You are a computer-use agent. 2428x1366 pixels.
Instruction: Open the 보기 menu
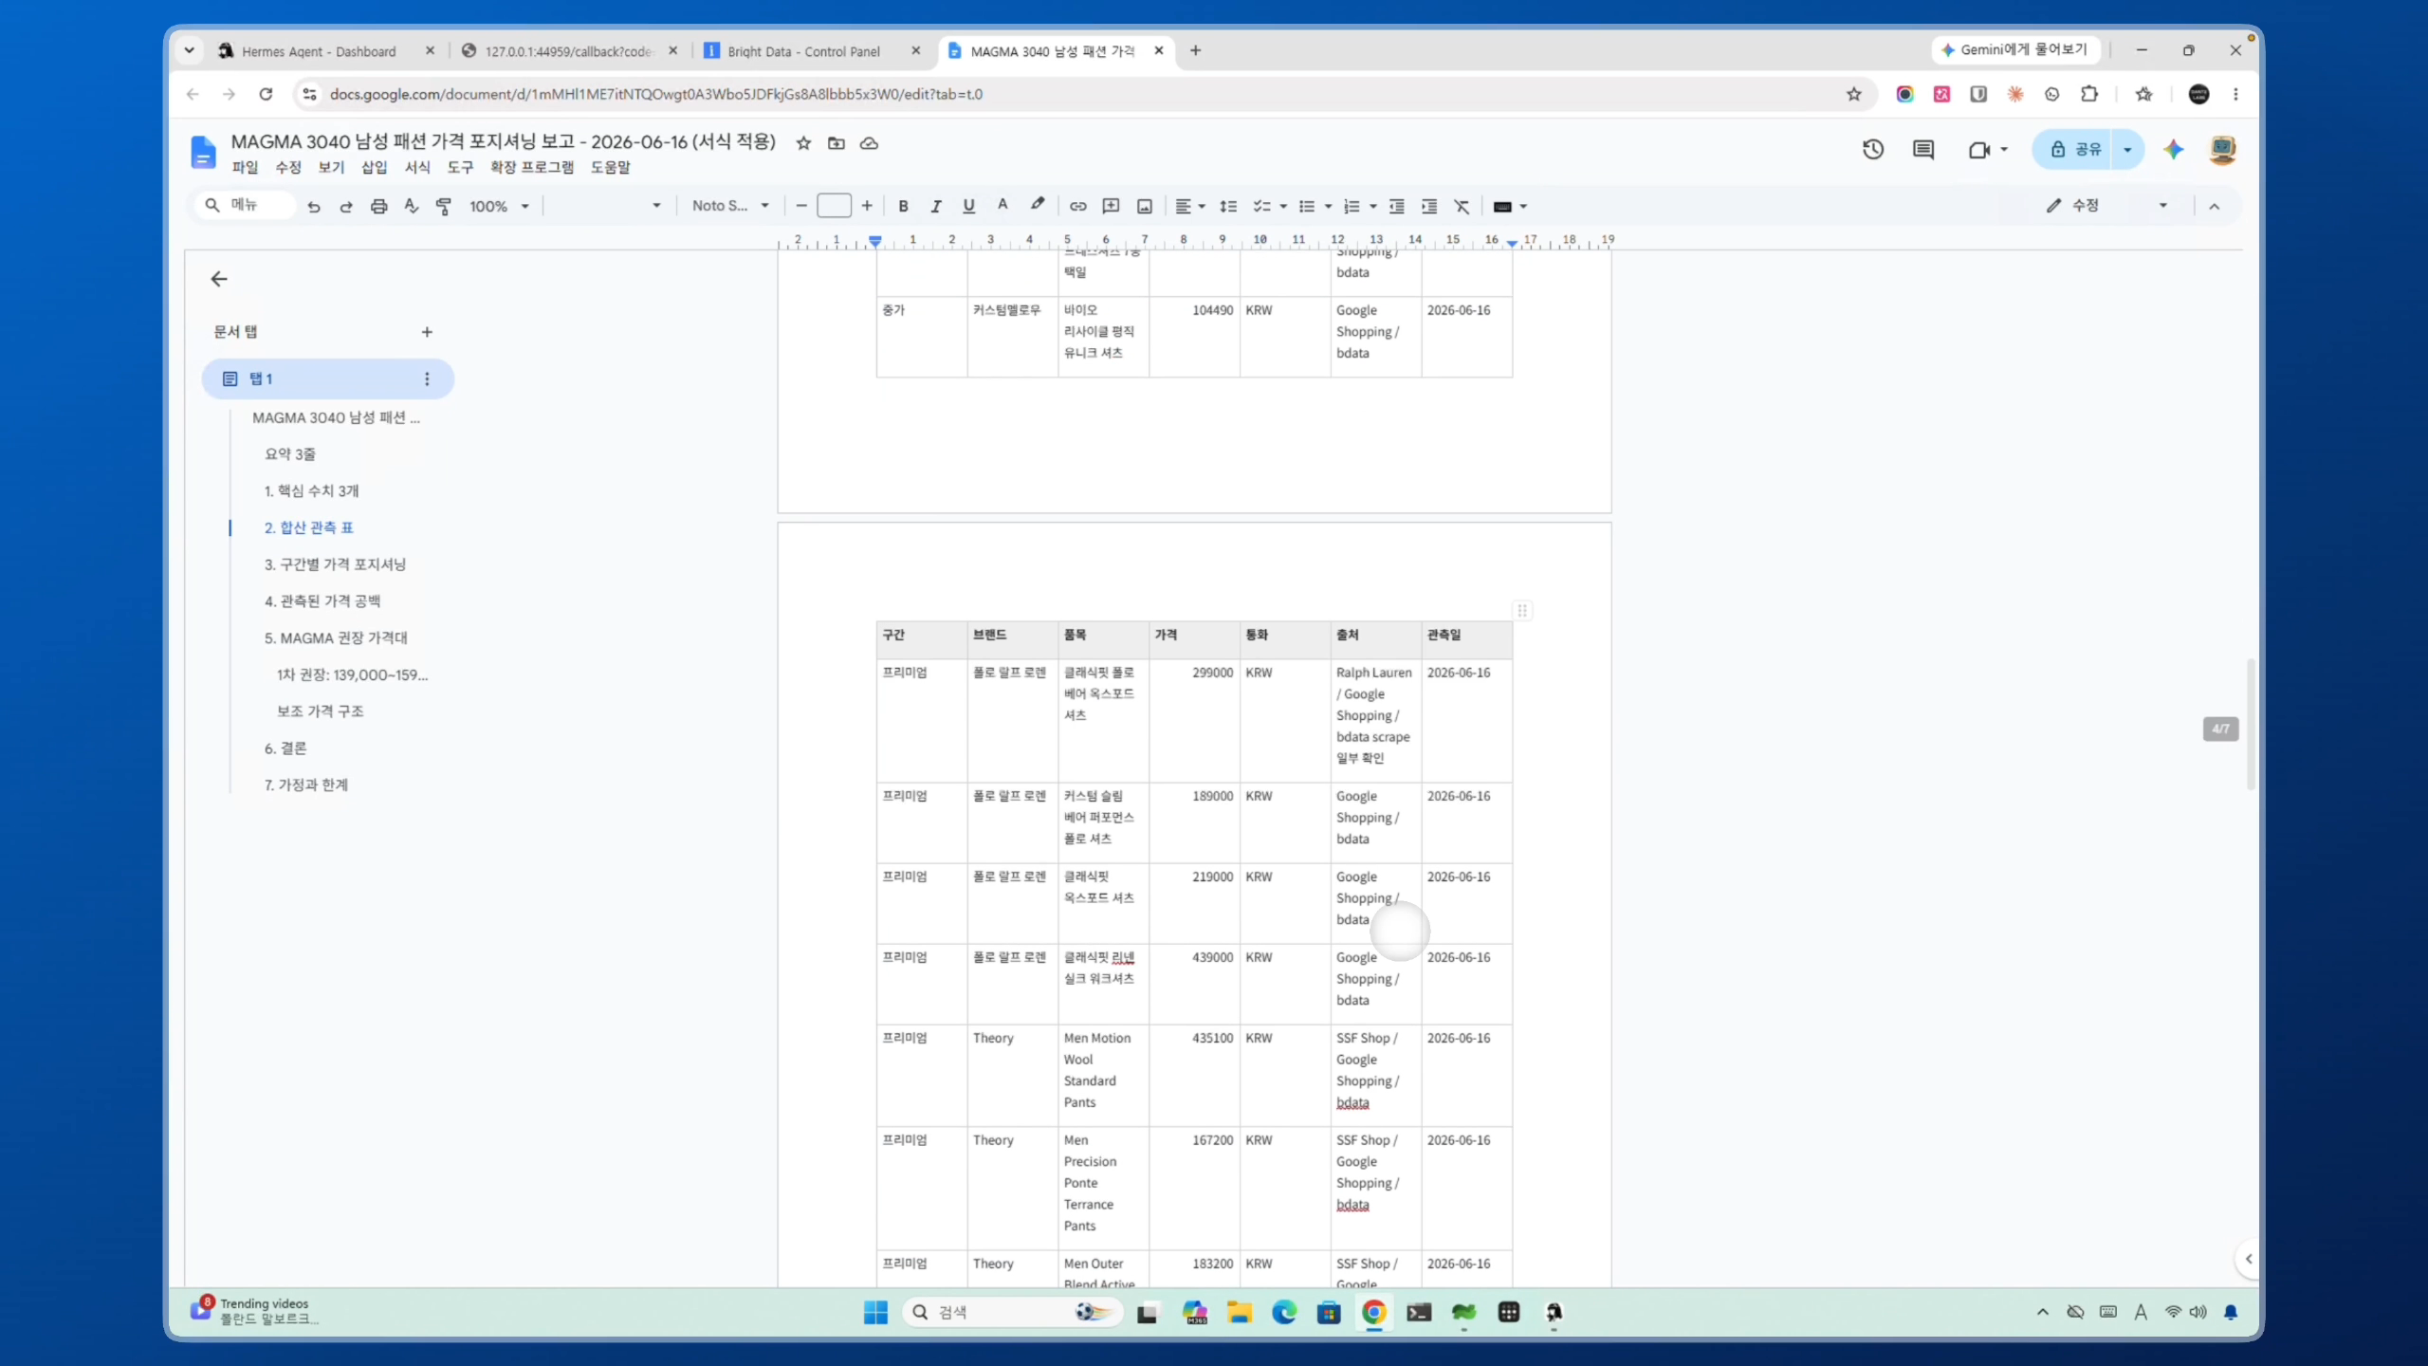(x=331, y=167)
